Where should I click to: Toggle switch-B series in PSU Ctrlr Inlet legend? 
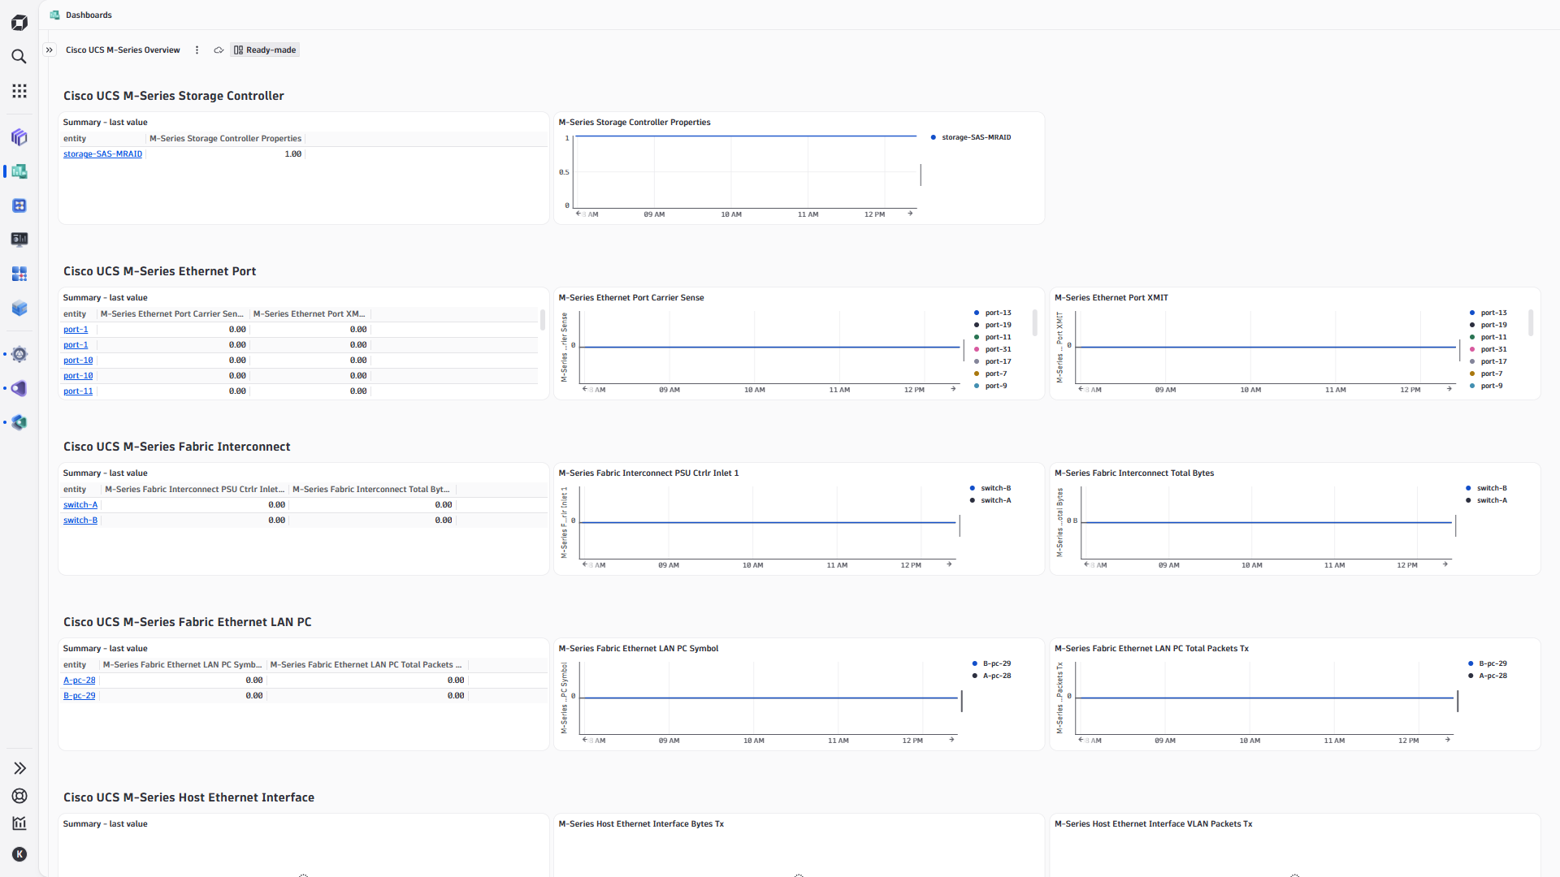tap(990, 488)
